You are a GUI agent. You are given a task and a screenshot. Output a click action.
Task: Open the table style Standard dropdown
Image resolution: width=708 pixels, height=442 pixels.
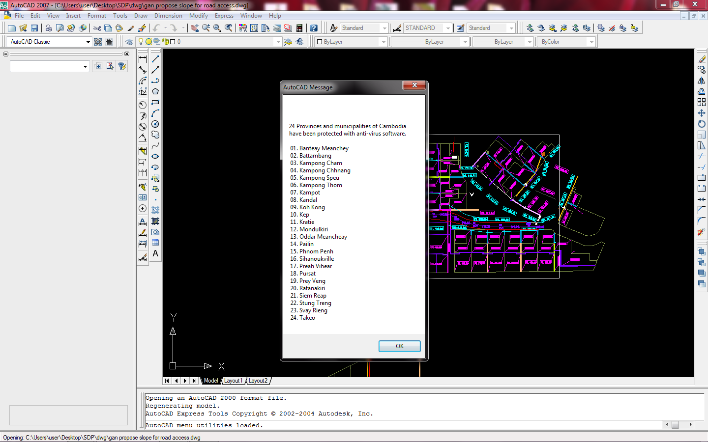(x=511, y=28)
